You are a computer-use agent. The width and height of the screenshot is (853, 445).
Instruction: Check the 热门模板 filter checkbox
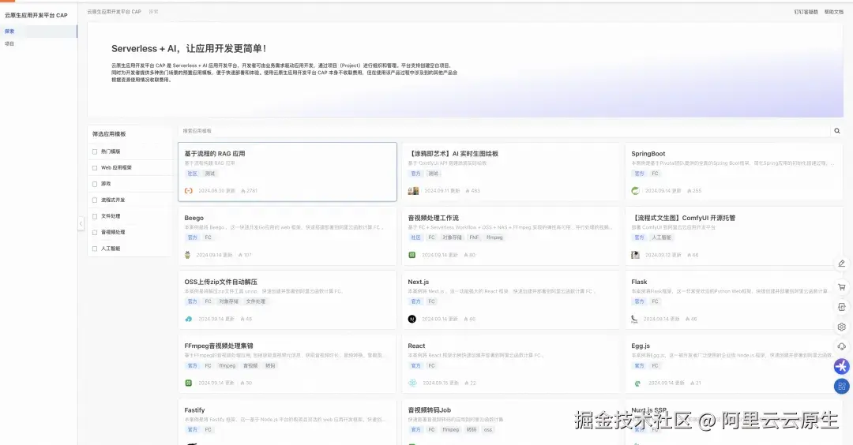click(95, 151)
